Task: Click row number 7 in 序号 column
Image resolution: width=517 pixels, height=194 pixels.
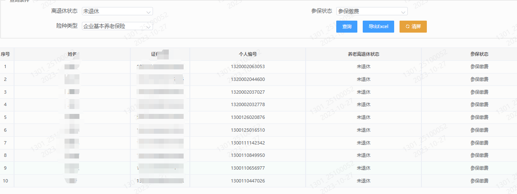Action: 5,143
